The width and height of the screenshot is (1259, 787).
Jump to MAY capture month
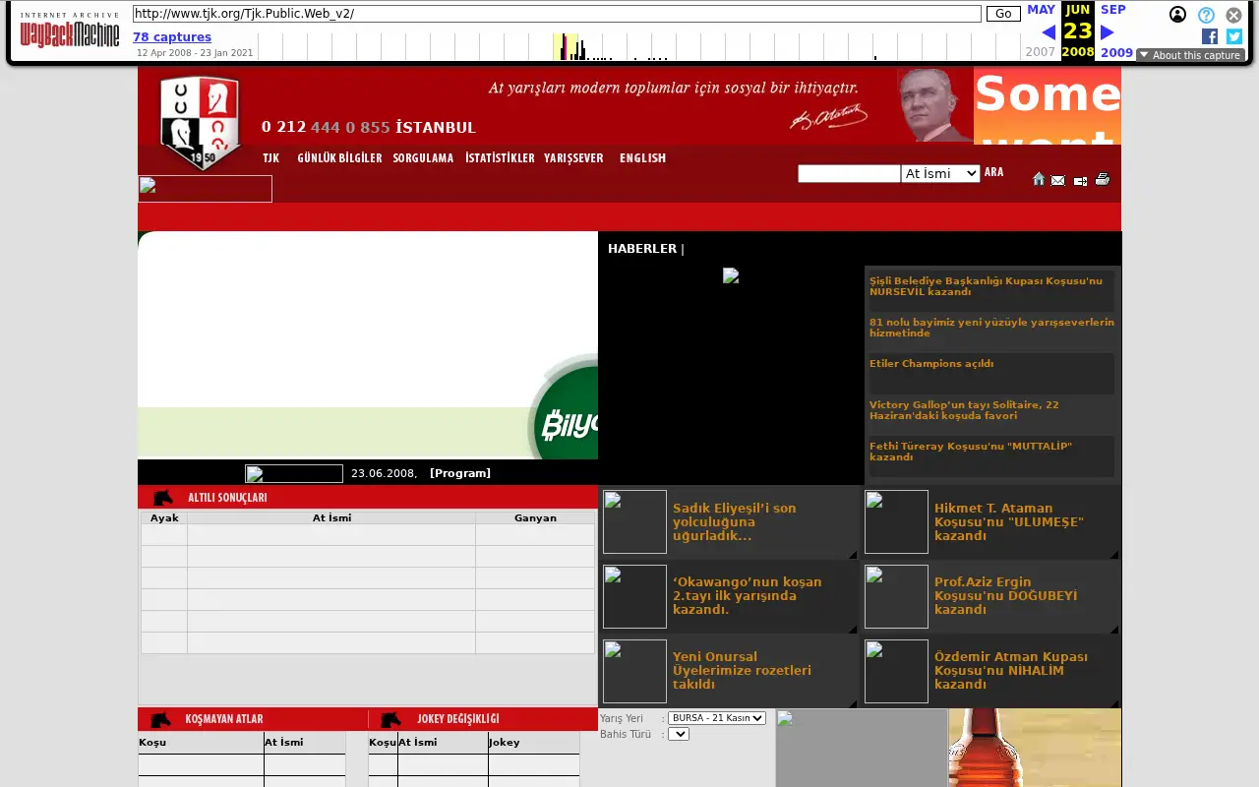(x=1041, y=10)
